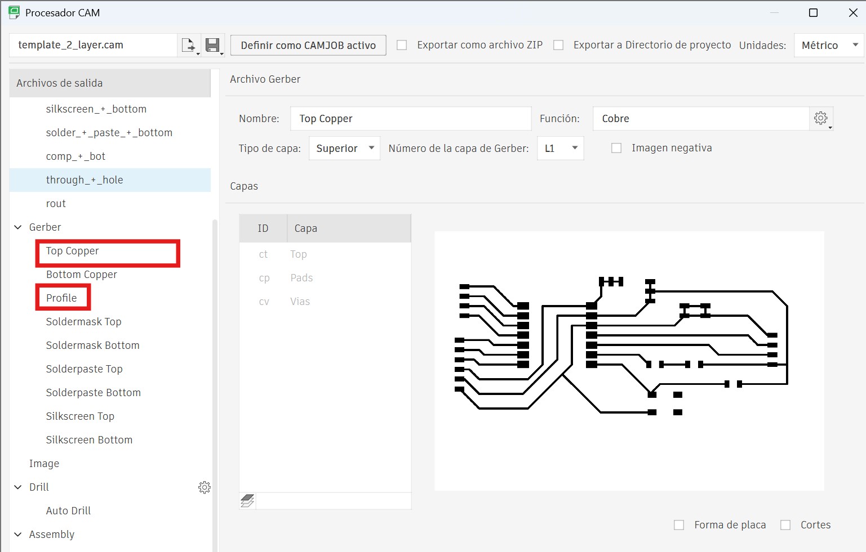
Task: Click the save CAM job floppy icon
Action: click(213, 45)
